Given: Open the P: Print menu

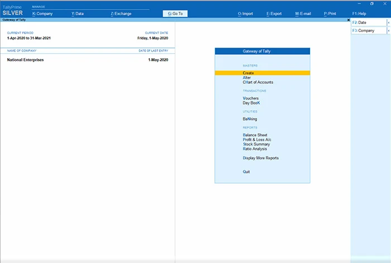Looking at the screenshot, I should 330,14.
